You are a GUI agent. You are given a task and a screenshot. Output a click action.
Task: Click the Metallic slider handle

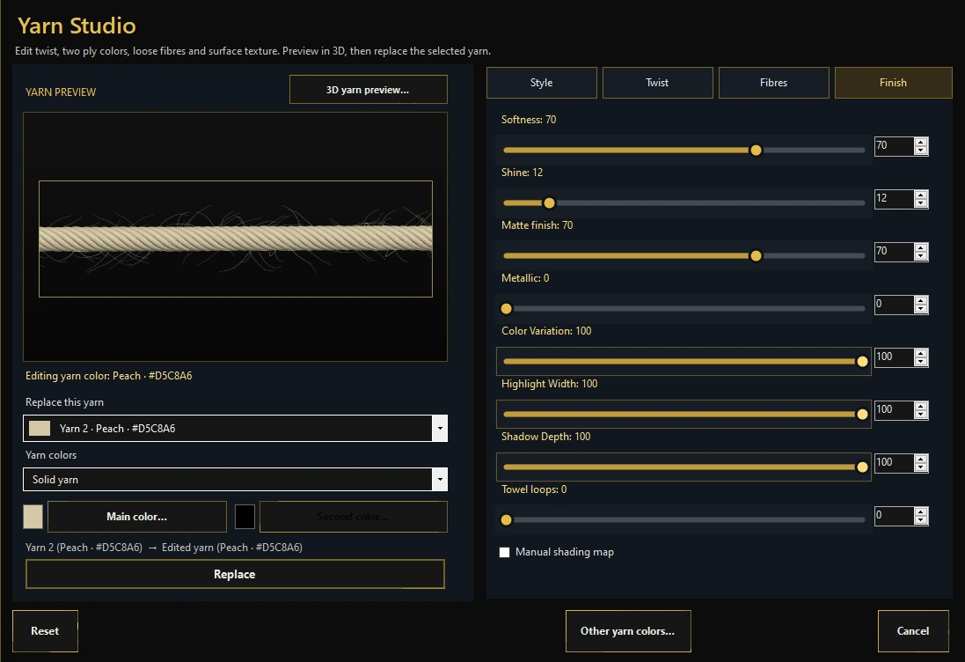click(507, 308)
